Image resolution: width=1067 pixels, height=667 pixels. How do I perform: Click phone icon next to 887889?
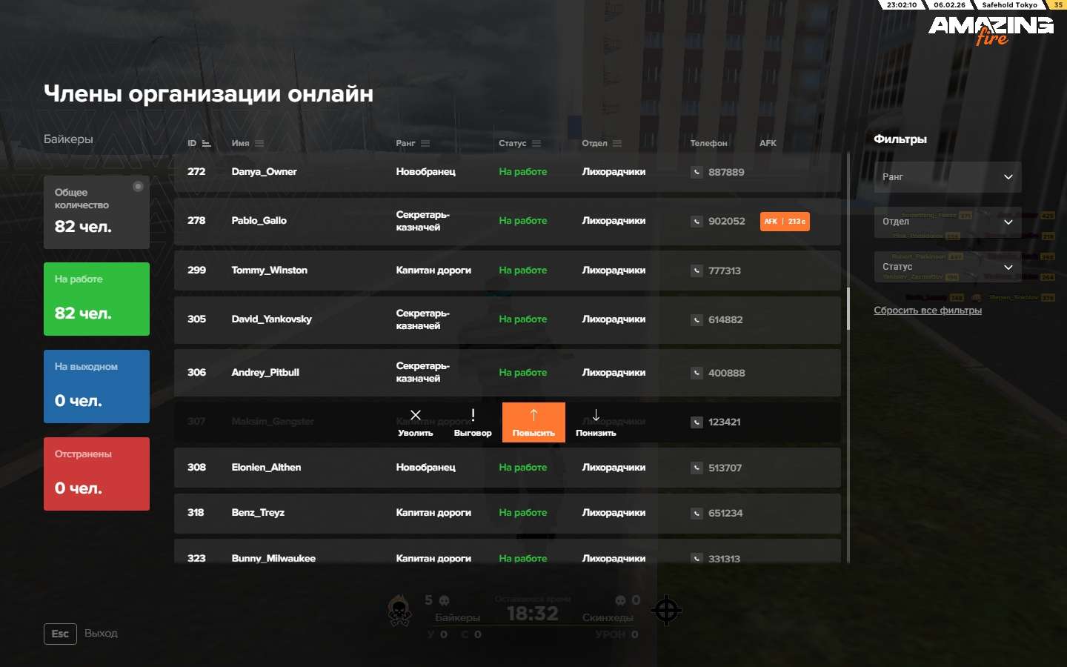point(697,172)
